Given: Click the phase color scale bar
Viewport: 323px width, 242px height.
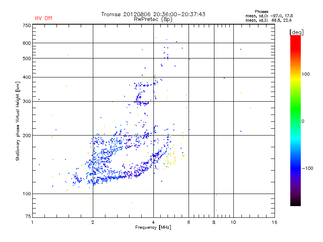Looking at the screenshot, I should [296, 121].
